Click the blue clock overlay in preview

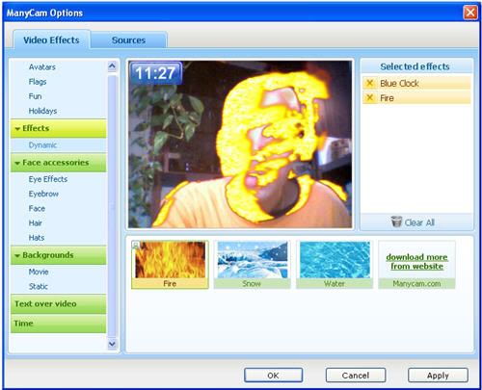(156, 73)
